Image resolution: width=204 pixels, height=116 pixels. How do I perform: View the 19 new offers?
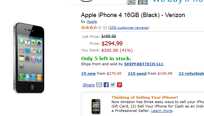(88, 73)
